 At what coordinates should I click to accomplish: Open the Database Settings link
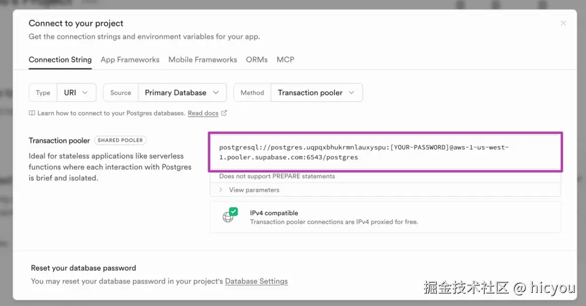coord(256,281)
